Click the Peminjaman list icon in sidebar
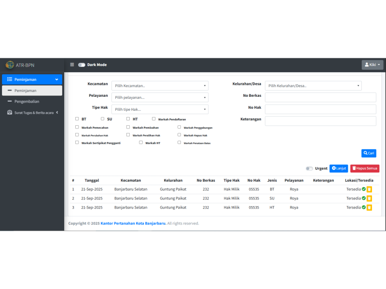 coord(10,79)
